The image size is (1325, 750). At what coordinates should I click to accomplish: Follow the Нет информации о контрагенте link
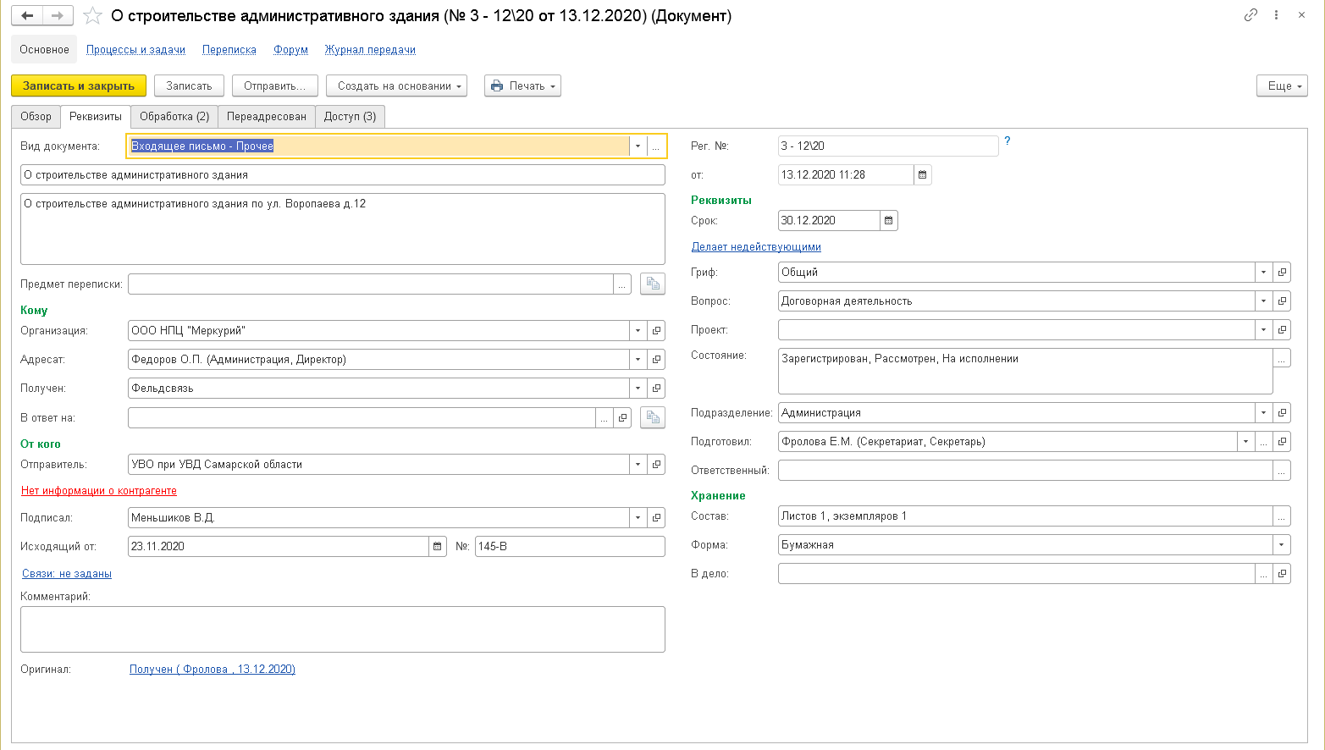(x=99, y=491)
